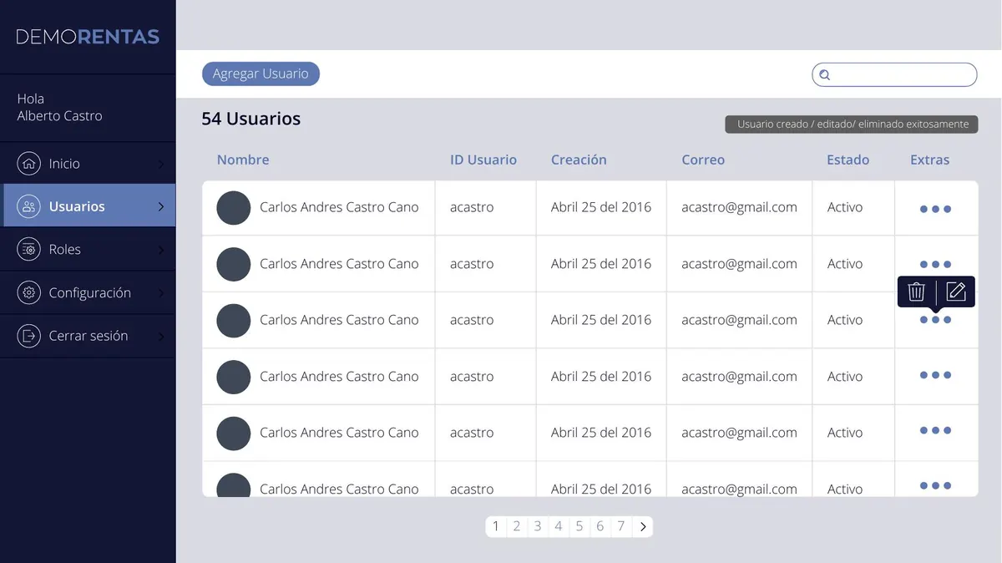Click the DEMORENTAS logo
Screen dimensions: 1002x563
(x=88, y=37)
